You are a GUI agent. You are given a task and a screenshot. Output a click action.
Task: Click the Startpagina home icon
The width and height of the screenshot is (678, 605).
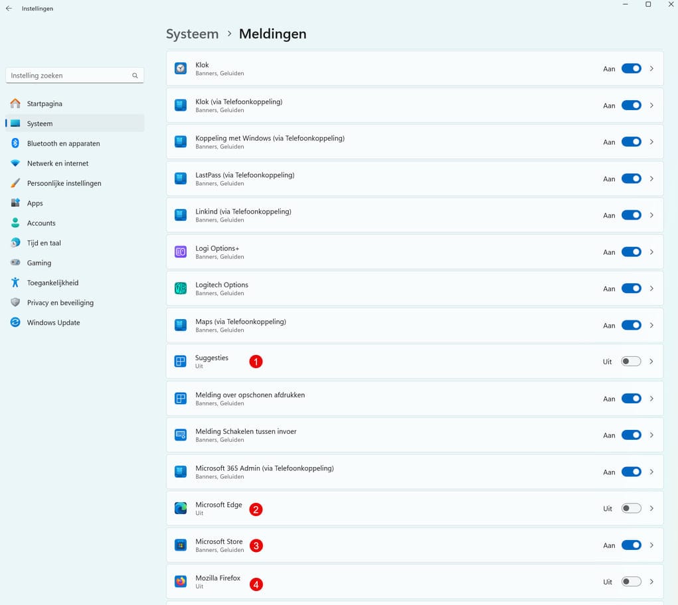pos(15,103)
